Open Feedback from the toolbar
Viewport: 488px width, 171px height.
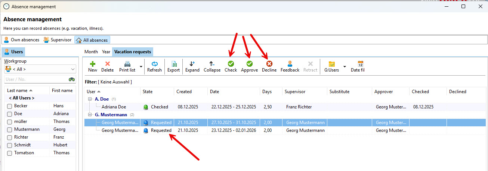(290, 64)
